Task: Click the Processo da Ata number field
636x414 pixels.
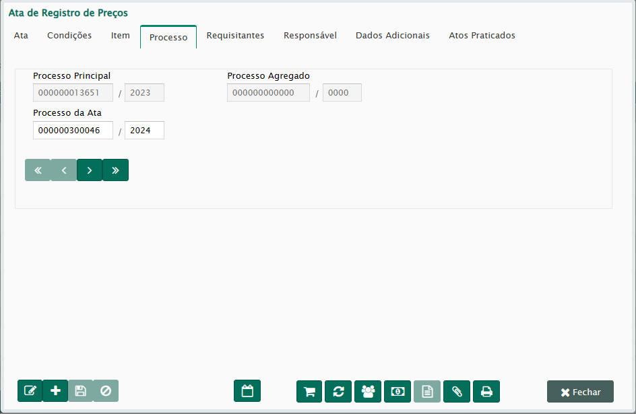Action: [73, 131]
